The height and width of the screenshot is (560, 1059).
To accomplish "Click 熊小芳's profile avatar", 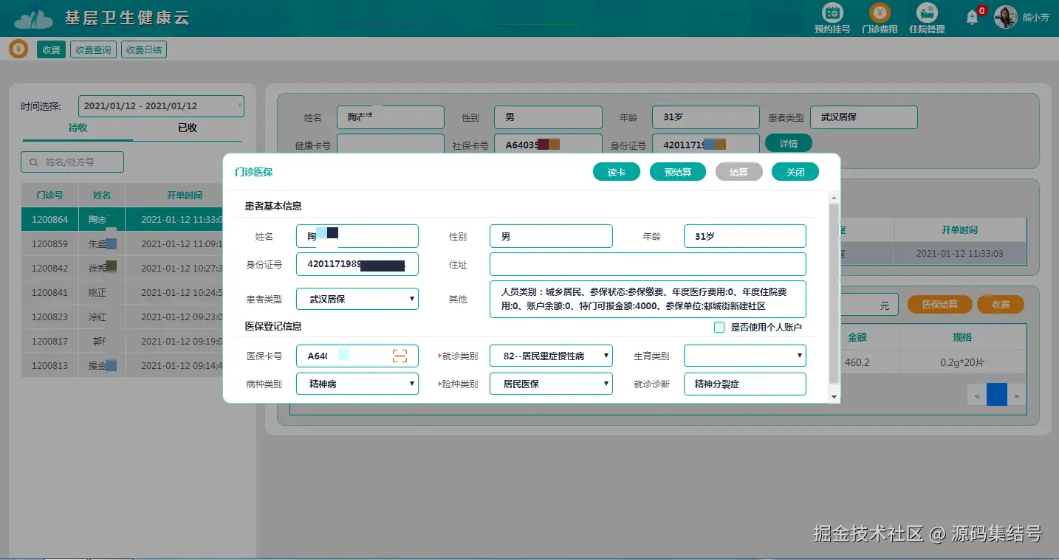I will [1005, 17].
